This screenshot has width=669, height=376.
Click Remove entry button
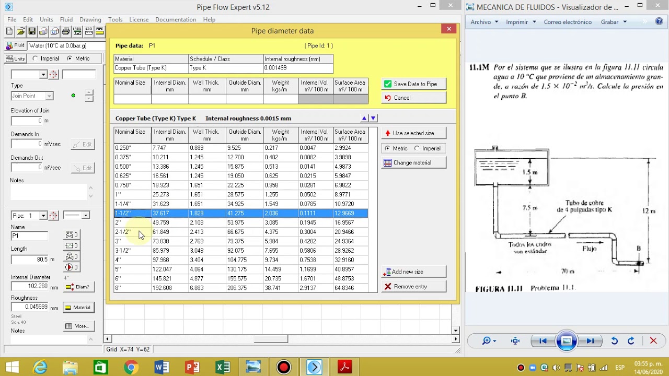[413, 287]
